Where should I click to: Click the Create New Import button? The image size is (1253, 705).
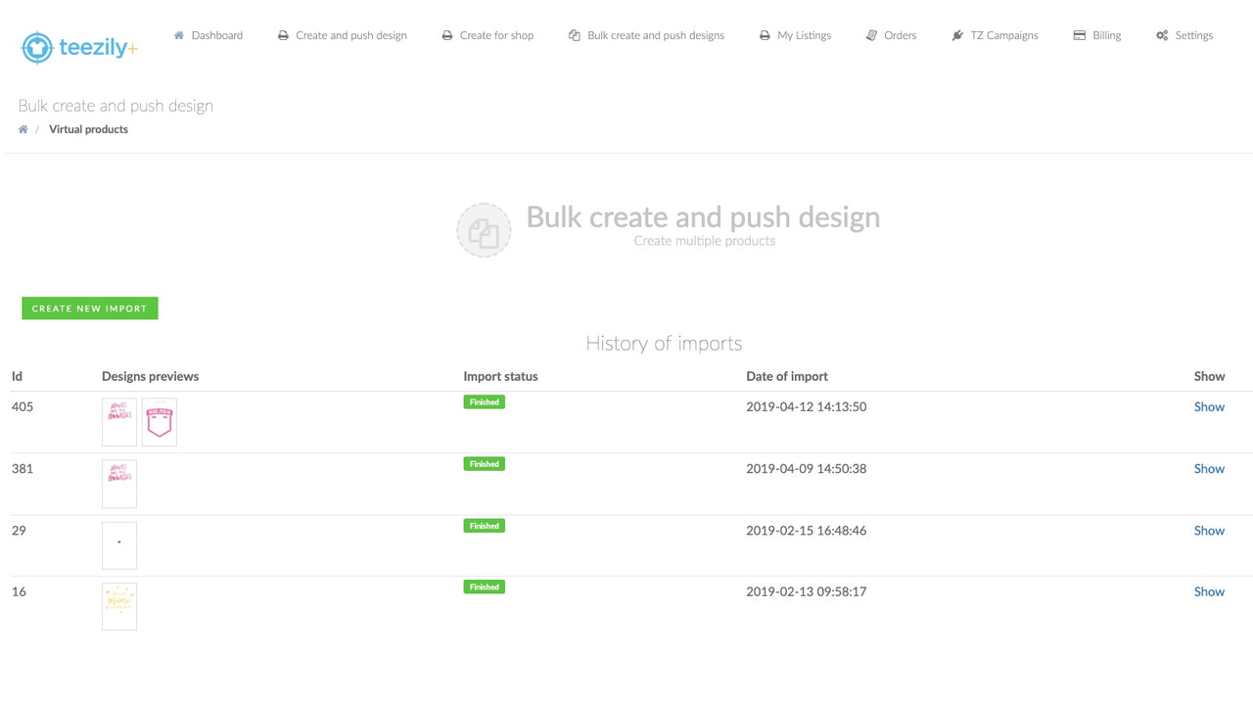[89, 307]
